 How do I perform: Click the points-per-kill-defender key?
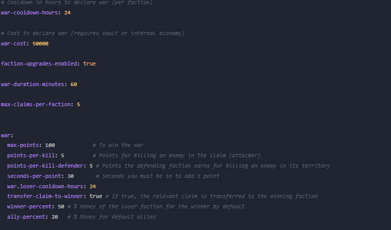[45, 166]
